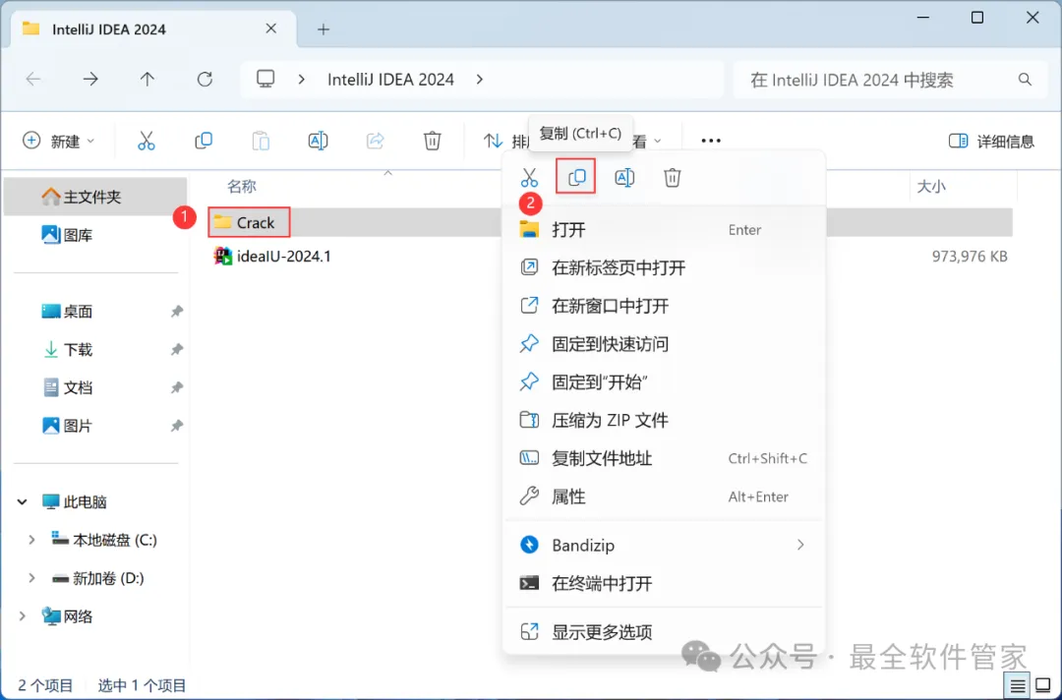Choose 固定到快速访问 in the context menu

pyautogui.click(x=664, y=344)
